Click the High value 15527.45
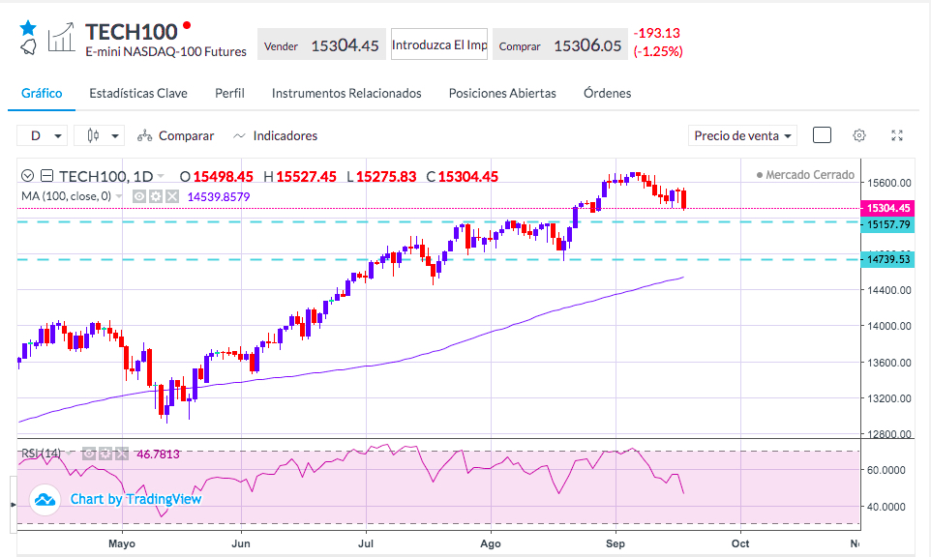931x557 pixels. pyautogui.click(x=307, y=177)
